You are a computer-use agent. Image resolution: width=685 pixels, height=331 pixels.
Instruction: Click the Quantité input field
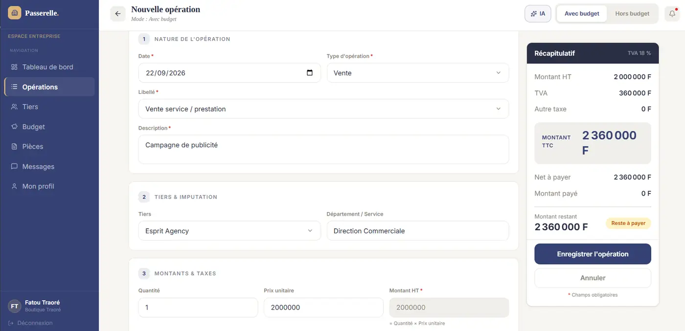(x=198, y=308)
